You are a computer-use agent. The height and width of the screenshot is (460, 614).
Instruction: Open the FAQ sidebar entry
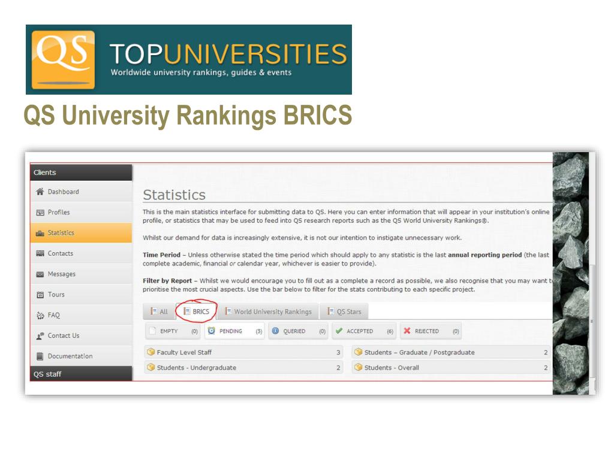tap(81, 315)
